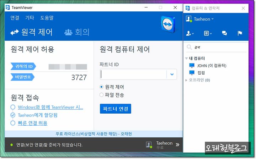Open the 기타 menu
The image size is (256, 159).
pyautogui.click(x=30, y=18)
